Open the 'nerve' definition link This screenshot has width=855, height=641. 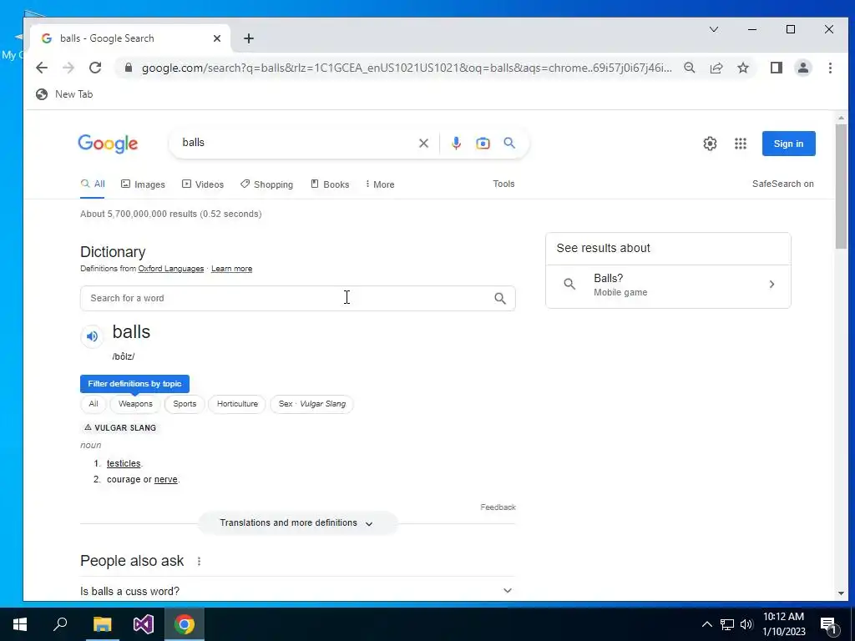166,480
